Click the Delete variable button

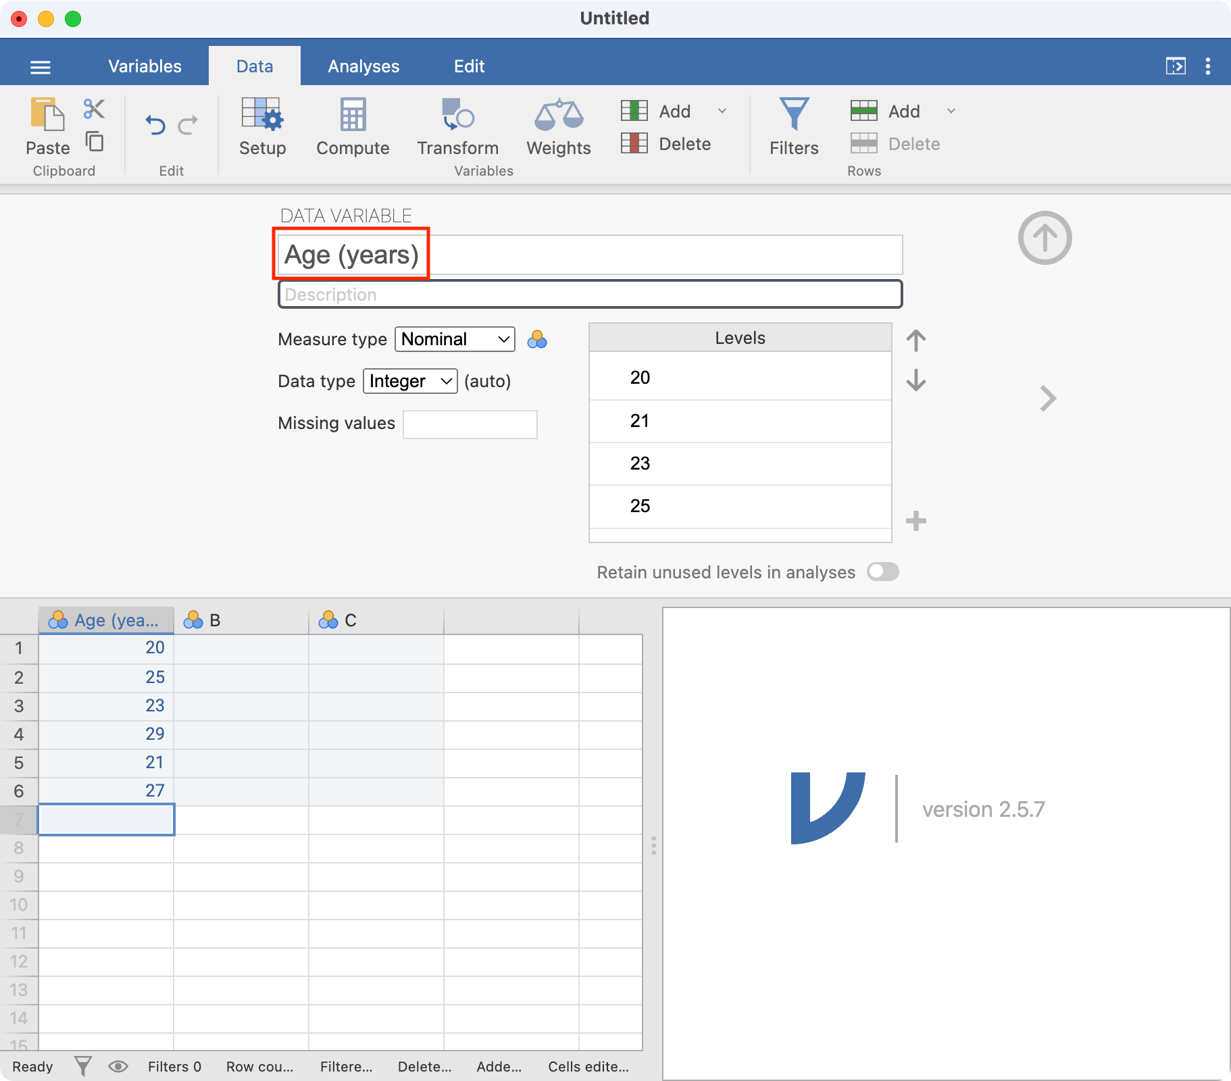666,144
